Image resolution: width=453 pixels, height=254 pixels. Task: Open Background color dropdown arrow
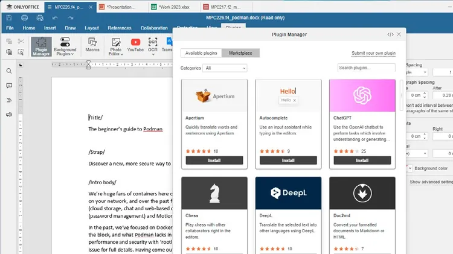[410, 168]
